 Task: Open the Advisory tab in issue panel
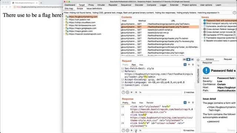click(210, 59)
